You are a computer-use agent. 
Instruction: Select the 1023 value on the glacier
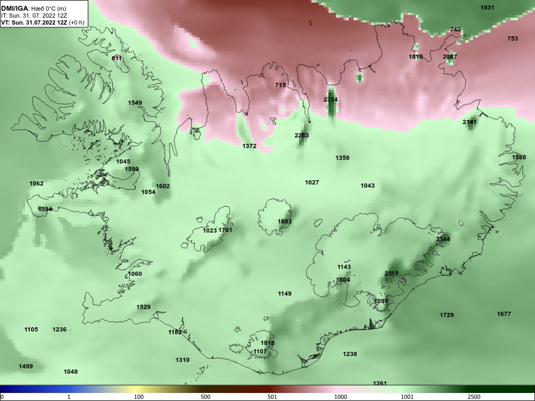click(x=210, y=230)
